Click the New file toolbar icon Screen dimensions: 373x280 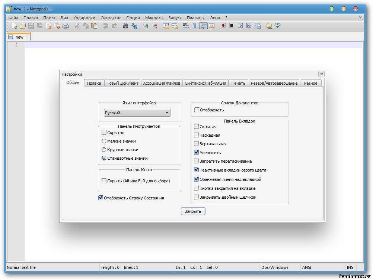click(14, 26)
